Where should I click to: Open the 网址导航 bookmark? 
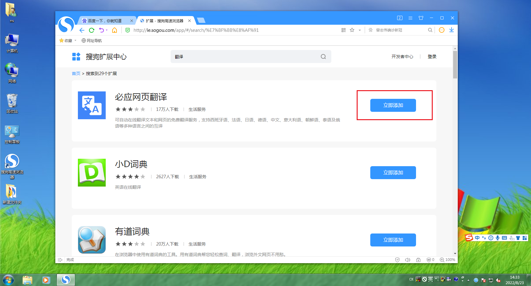coord(91,40)
